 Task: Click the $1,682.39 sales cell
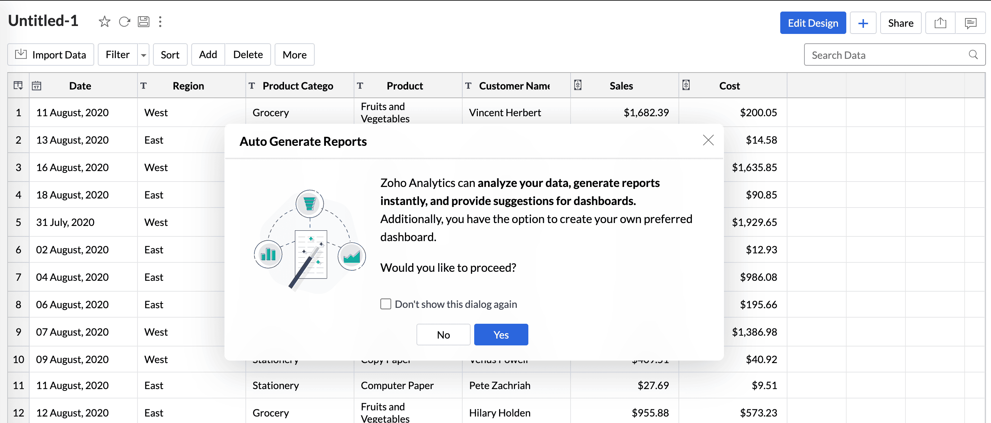(624, 112)
